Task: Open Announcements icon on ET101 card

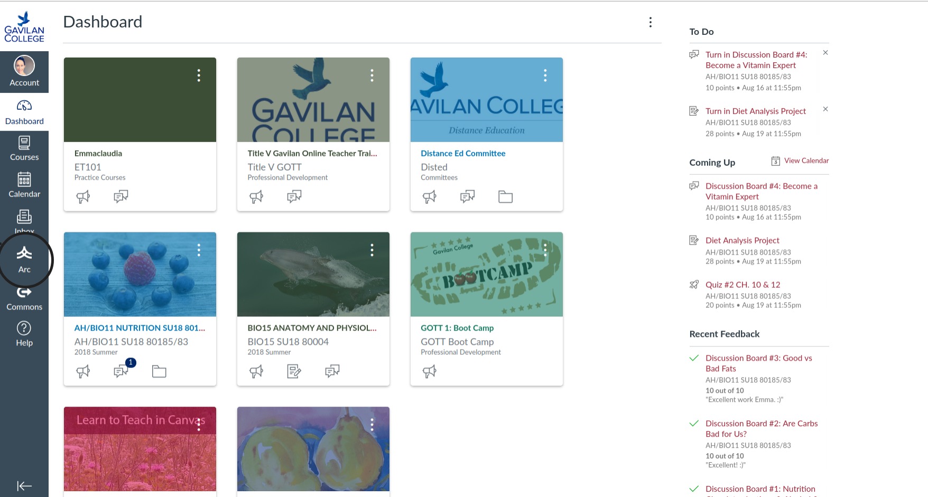Action: 83,197
